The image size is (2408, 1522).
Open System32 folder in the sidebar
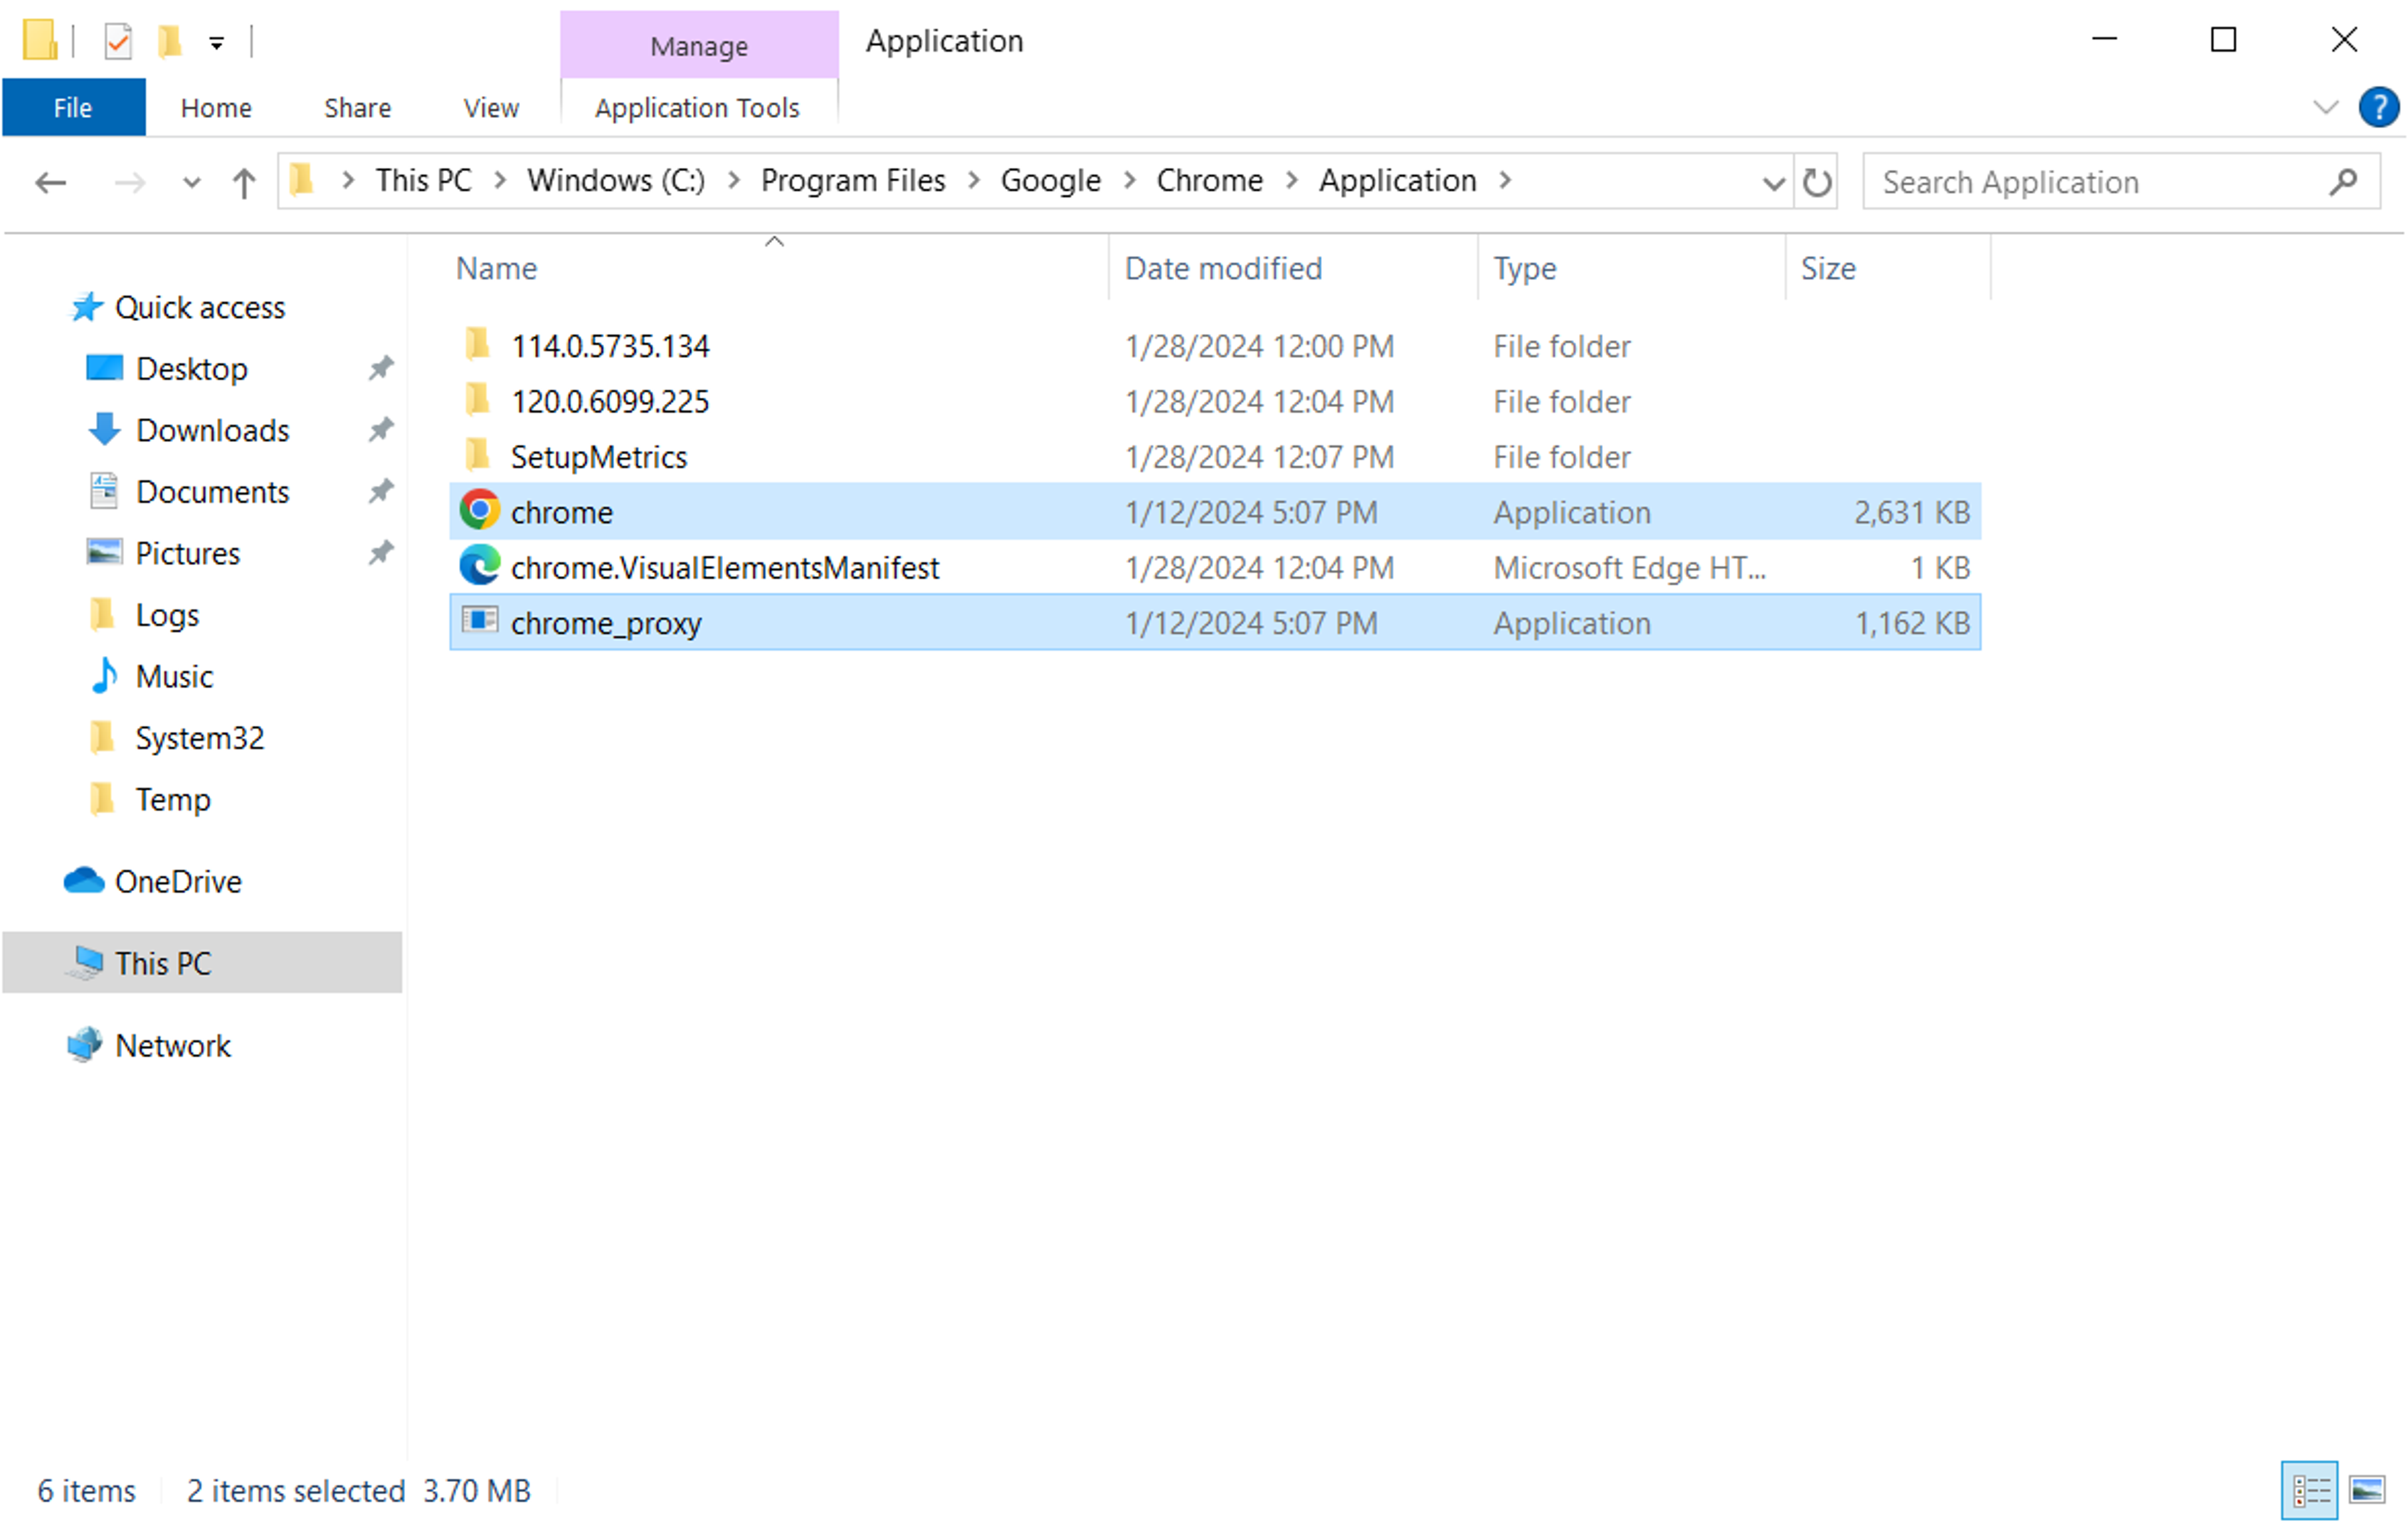point(199,738)
